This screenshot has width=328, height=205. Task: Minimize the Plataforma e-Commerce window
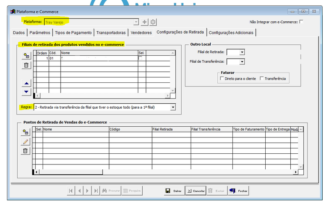click(293, 11)
